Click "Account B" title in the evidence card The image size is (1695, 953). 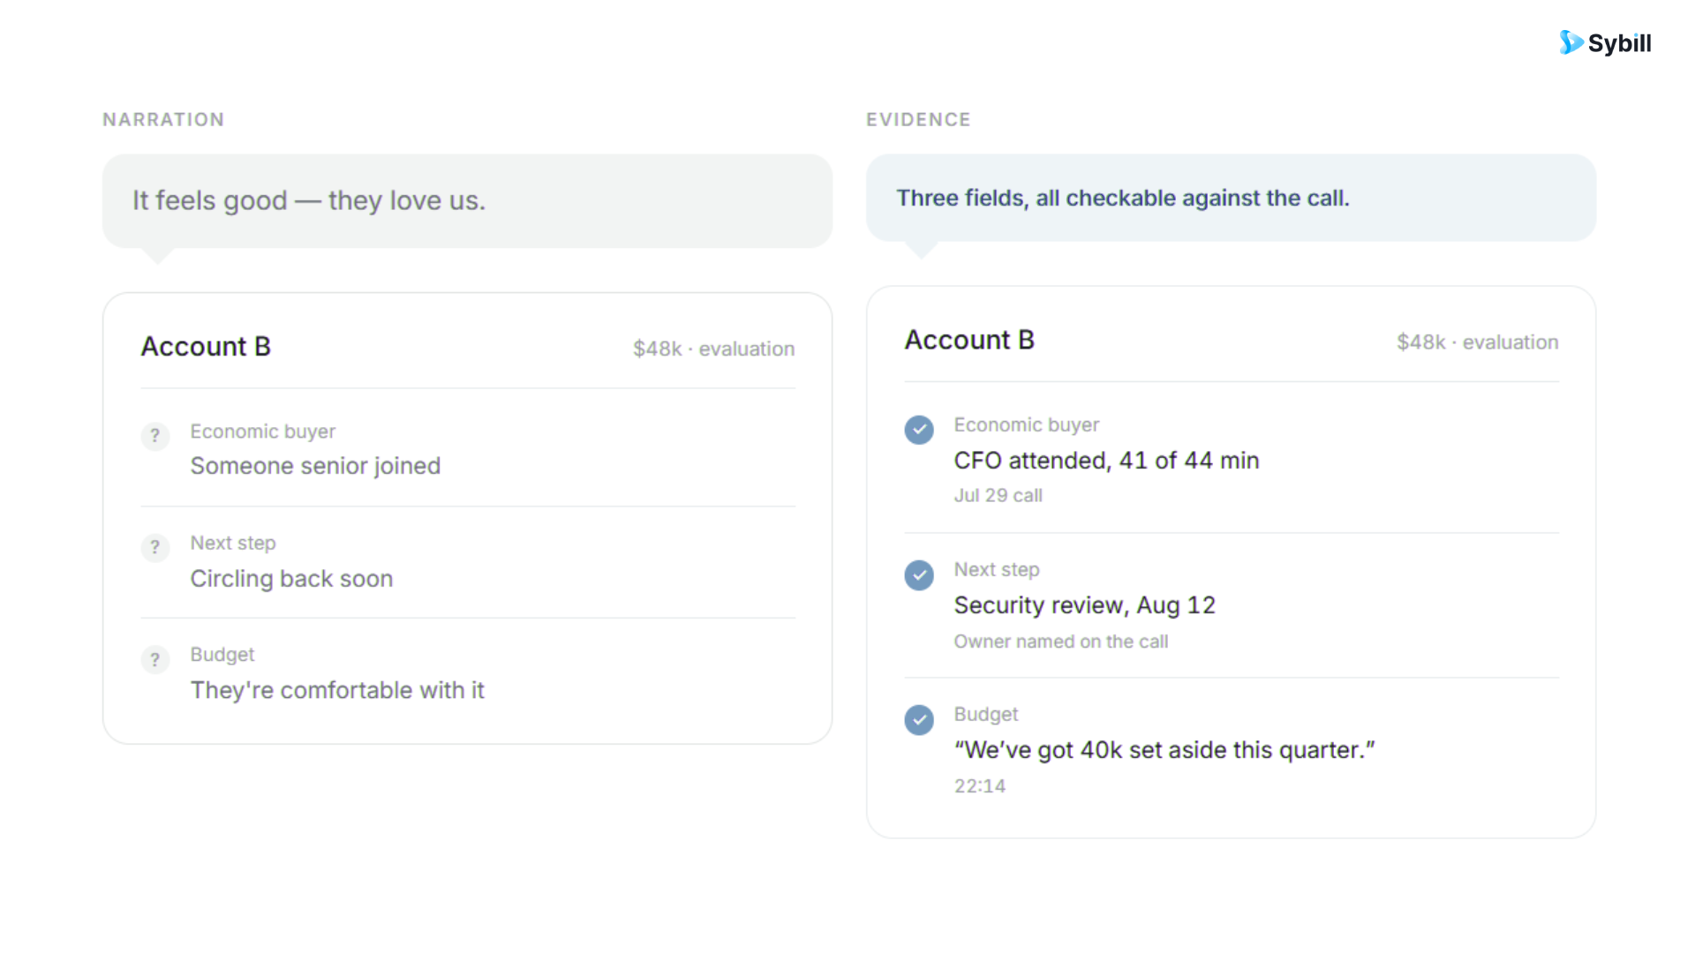click(x=969, y=340)
